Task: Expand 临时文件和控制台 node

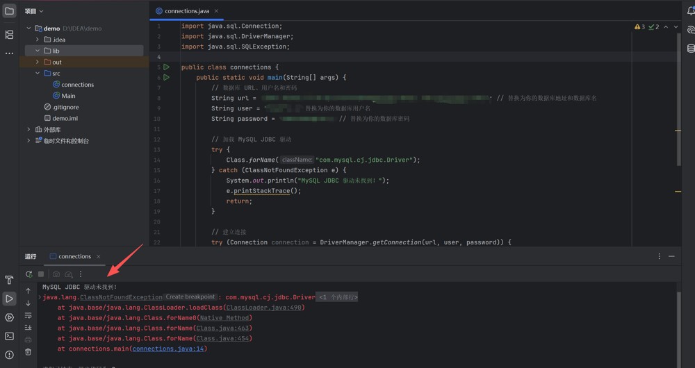Action: click(x=28, y=141)
